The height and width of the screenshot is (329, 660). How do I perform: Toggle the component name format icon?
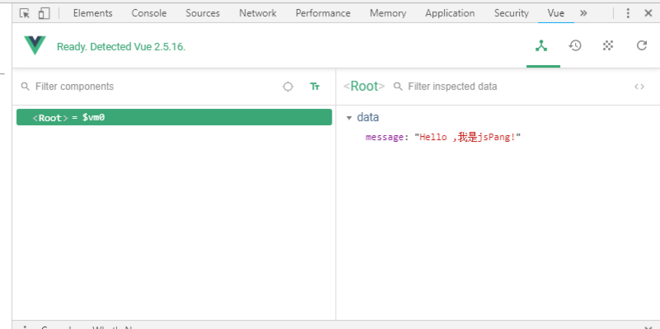(x=315, y=87)
